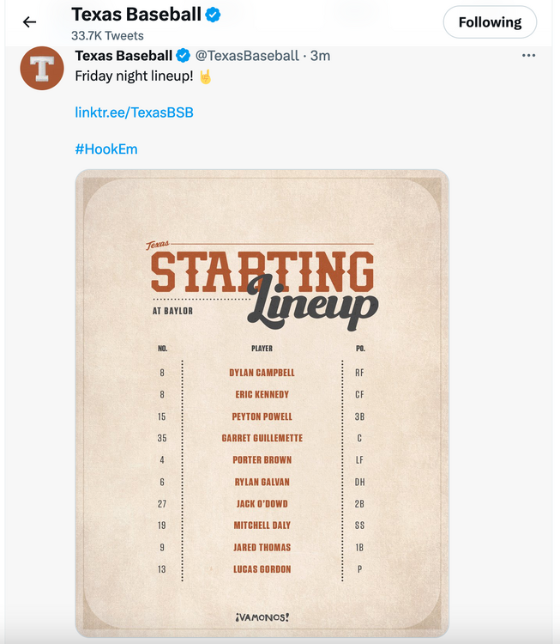Open the tweet via the 3m timestamp

(320, 56)
